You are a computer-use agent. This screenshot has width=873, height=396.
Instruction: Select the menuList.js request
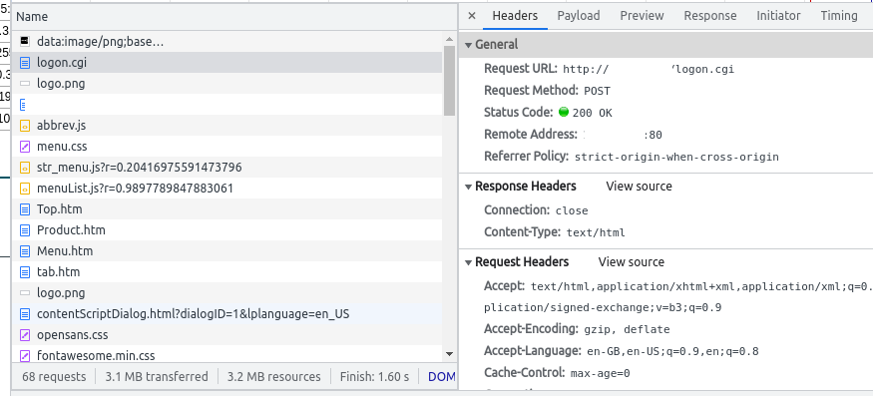227,189
